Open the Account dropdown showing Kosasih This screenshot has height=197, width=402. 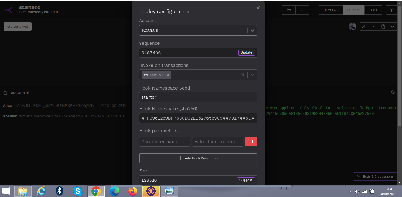pyautogui.click(x=198, y=30)
